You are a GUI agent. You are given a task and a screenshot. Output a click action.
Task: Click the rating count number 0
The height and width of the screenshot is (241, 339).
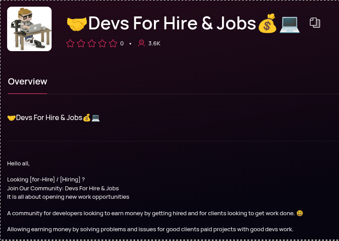coord(122,44)
